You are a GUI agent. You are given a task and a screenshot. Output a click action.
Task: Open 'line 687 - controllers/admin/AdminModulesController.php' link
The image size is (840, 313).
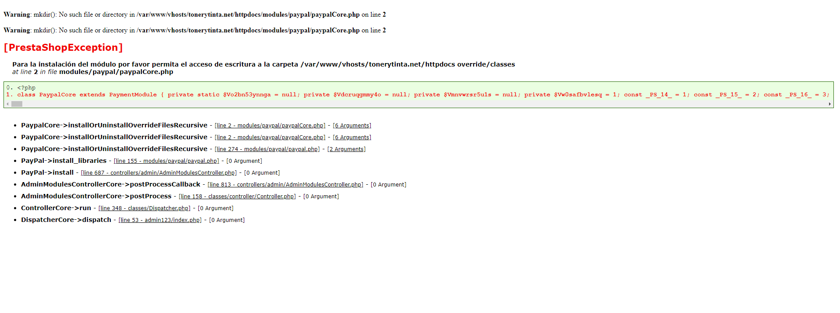click(x=159, y=173)
